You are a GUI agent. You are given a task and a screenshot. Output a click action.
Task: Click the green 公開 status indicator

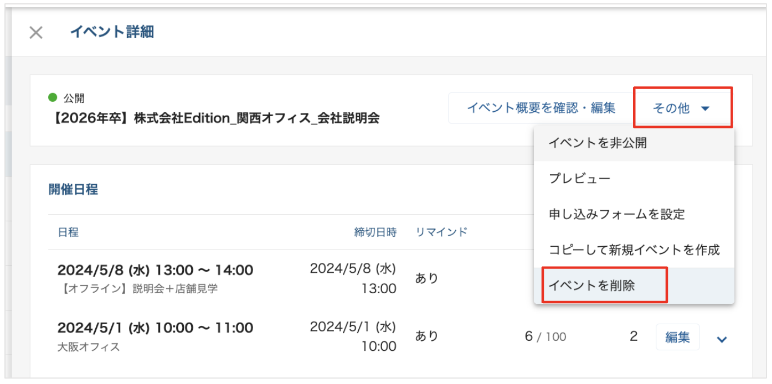click(53, 98)
